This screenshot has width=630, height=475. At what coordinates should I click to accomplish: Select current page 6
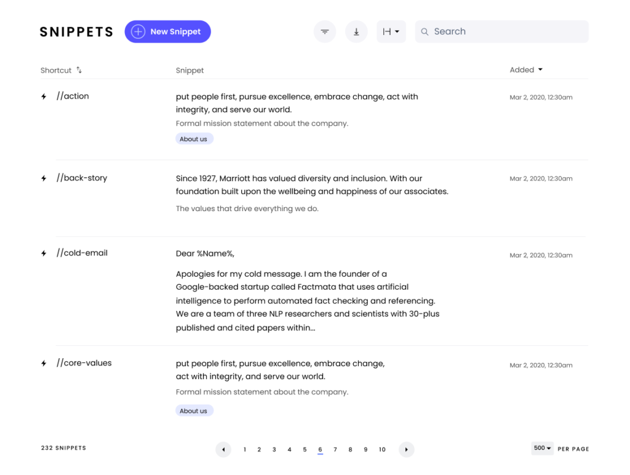320,450
